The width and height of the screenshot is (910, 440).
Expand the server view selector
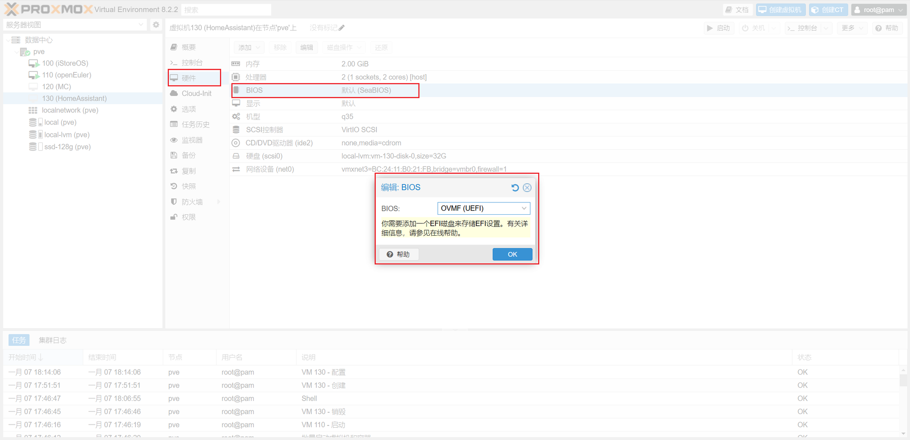(x=141, y=25)
